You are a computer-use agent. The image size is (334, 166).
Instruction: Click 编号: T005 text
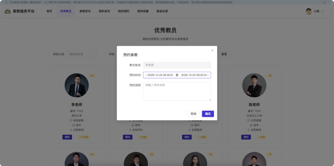pyautogui.click(x=254, y=111)
